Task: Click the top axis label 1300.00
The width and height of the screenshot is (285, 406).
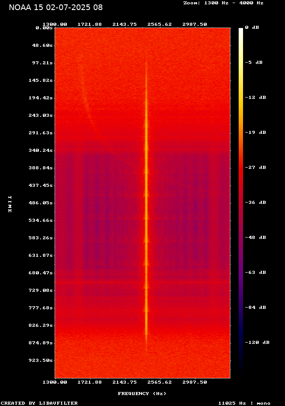Action: coord(55,24)
